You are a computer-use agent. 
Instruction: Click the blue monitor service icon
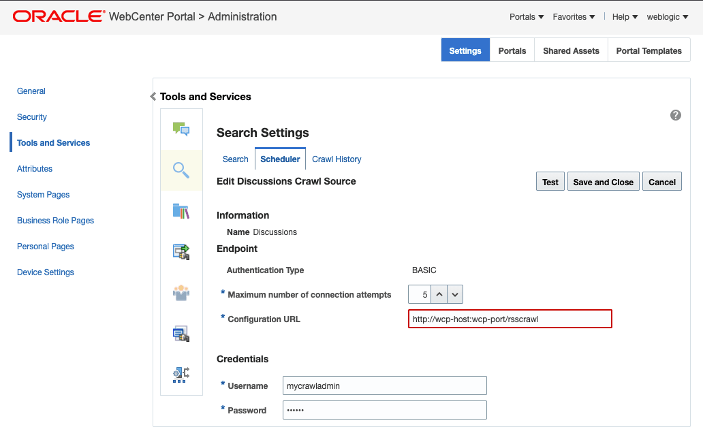pyautogui.click(x=181, y=334)
